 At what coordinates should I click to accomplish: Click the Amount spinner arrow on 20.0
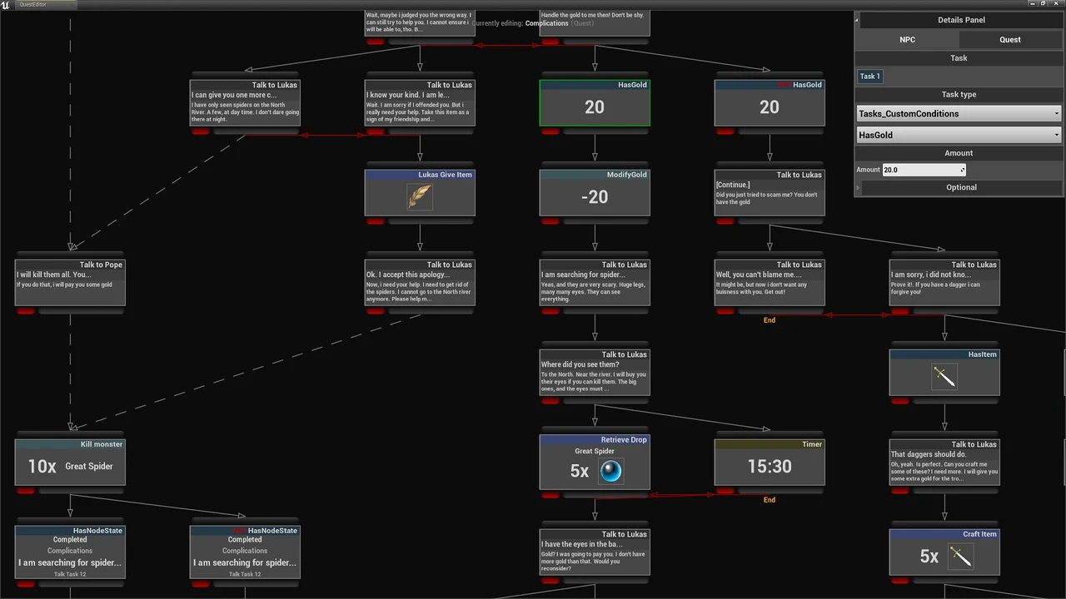pyautogui.click(x=963, y=170)
